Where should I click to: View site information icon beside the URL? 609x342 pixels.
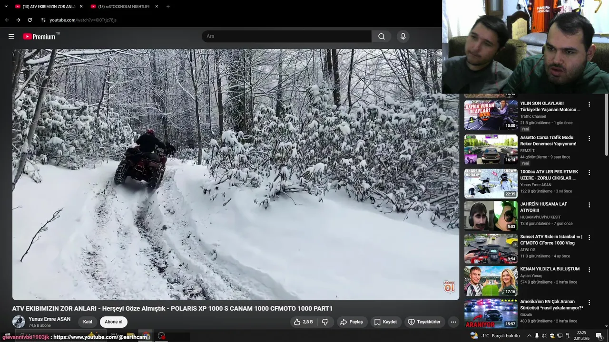coord(43,20)
